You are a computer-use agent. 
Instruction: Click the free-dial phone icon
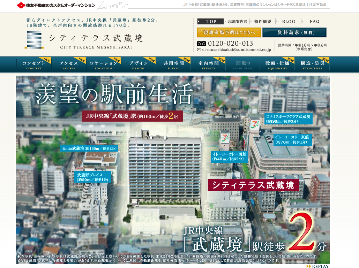[201, 44]
